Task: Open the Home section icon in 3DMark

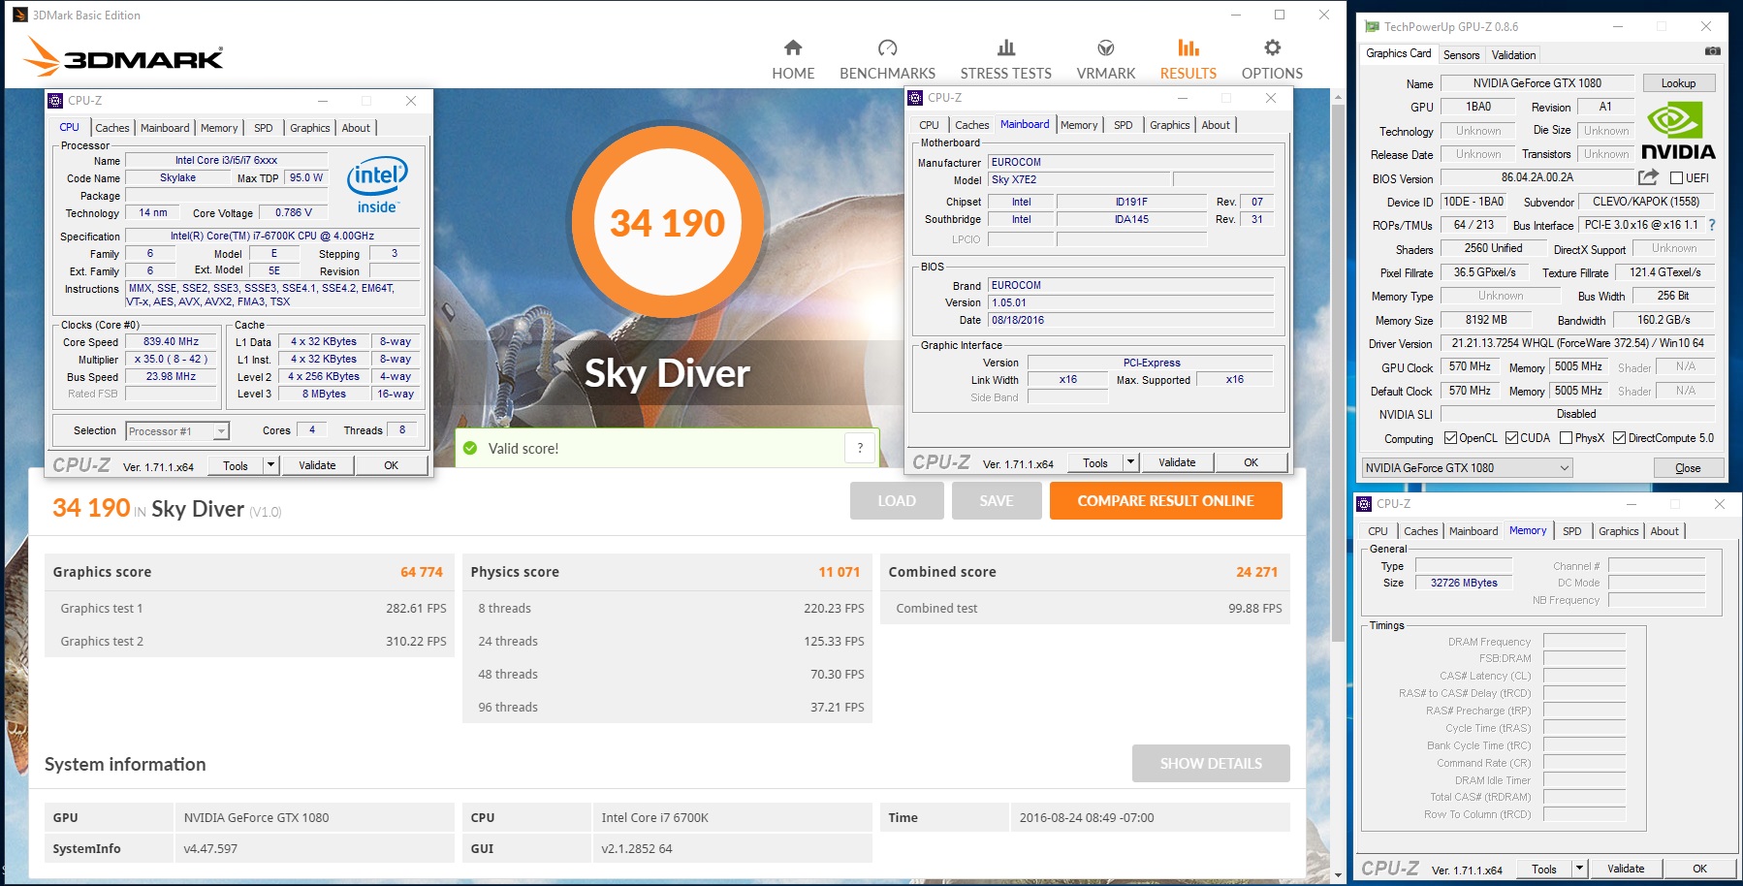Action: pyautogui.click(x=793, y=48)
